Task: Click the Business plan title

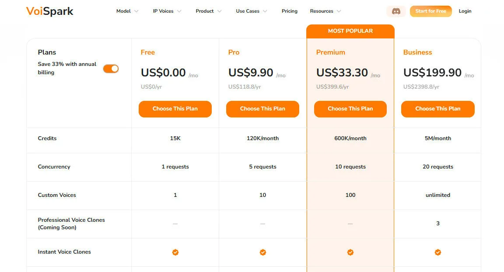Action: (417, 52)
